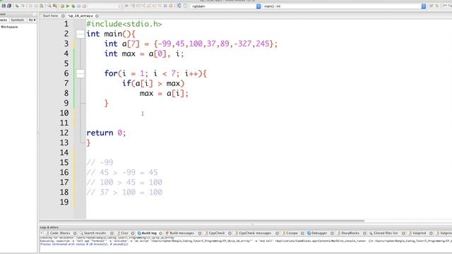Select the cp_18_array.c editor tab
Viewport: 452px width, 254px height.
pyautogui.click(x=81, y=16)
